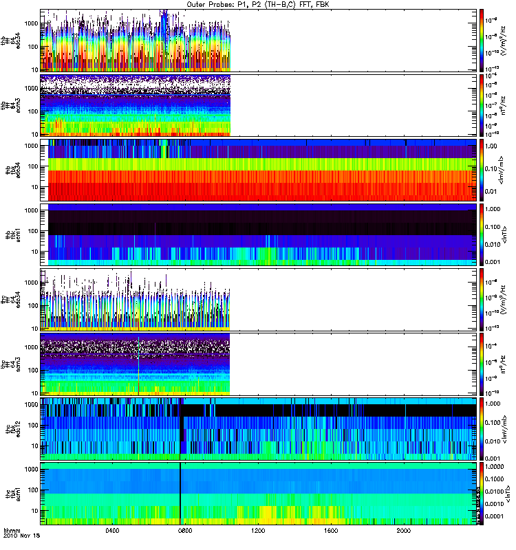The image size is (516, 550).
Task: Select the '1200' time axis label
Action: 258,531
